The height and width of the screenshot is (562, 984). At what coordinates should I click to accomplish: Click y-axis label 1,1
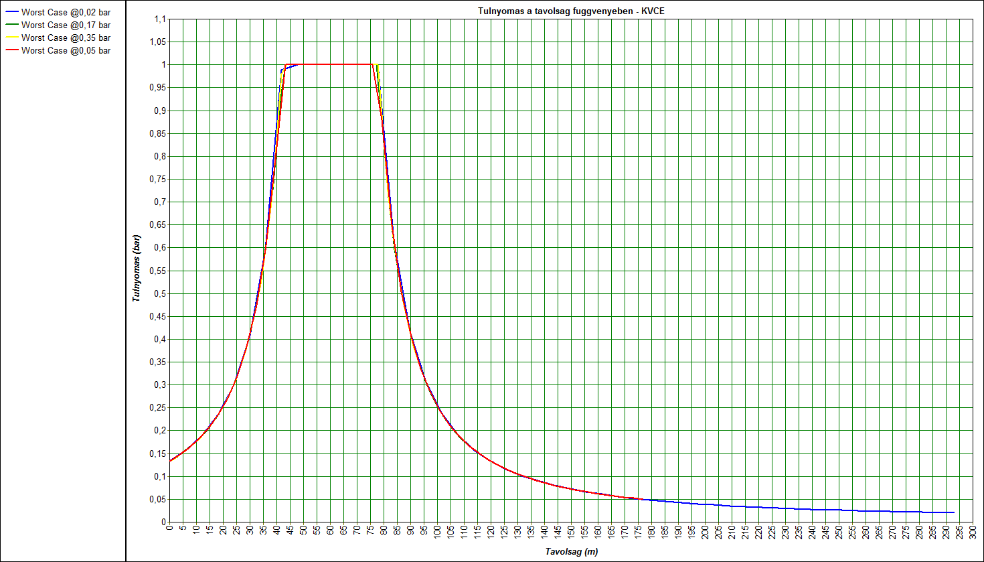point(159,19)
